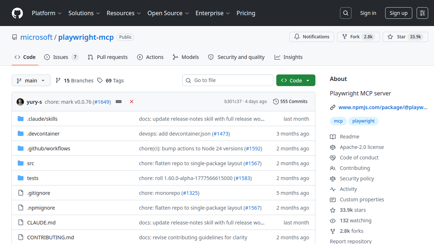Open the search magnifier icon
The width and height of the screenshot is (434, 244).
(x=346, y=13)
